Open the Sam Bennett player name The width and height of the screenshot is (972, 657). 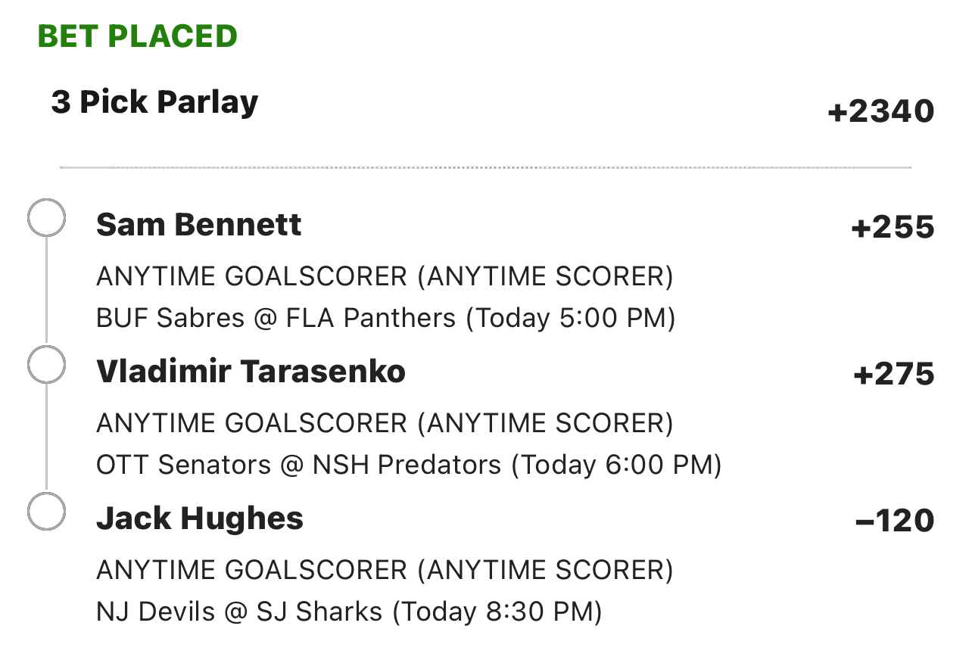pos(198,225)
